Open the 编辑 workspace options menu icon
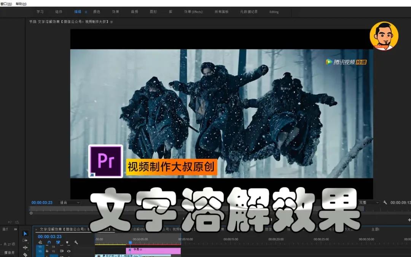 coord(86,12)
